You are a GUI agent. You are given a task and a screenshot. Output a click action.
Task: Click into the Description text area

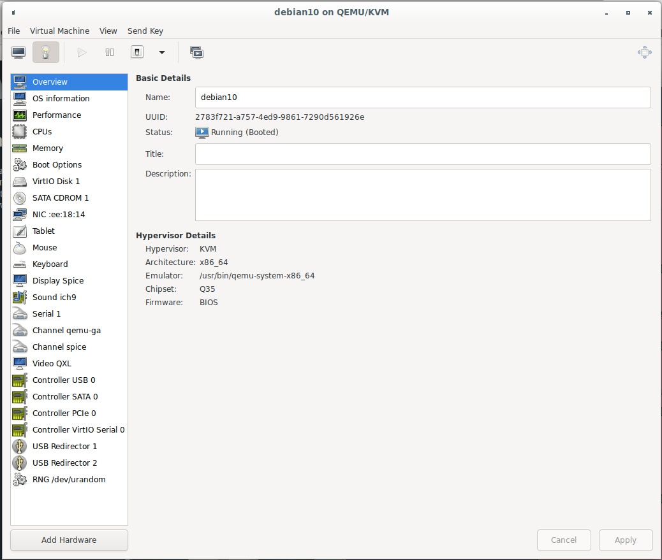click(x=423, y=195)
